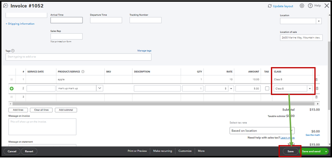Click the Amount field showing 5.00
The width and height of the screenshot is (332, 158).
[x=248, y=88]
